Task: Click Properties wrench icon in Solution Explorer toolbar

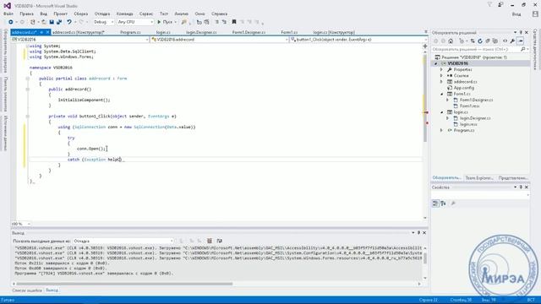Action: (x=512, y=41)
